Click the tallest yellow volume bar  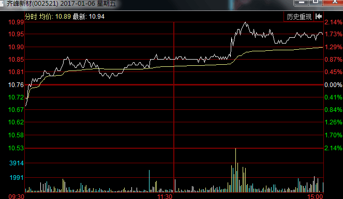235,170
